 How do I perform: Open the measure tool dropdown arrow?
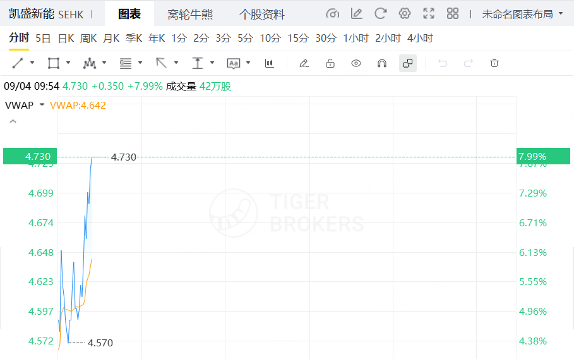[x=212, y=63]
